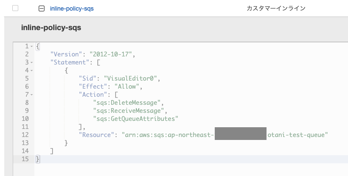348x176 pixels.
Task: Click the inline-policy-sqs panel heading
Action: (51, 28)
